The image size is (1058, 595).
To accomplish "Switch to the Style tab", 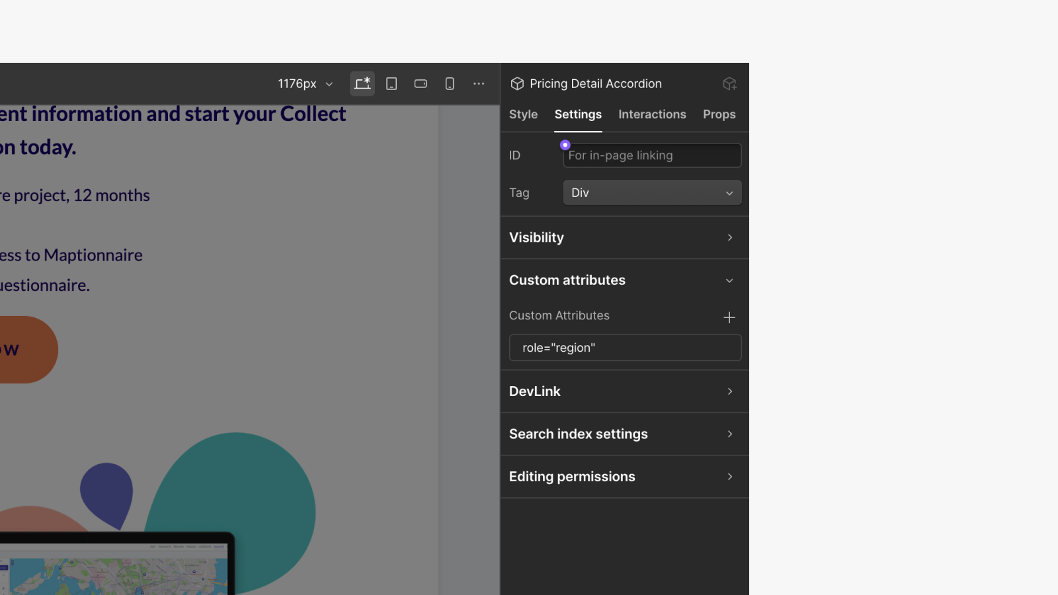I will (523, 114).
